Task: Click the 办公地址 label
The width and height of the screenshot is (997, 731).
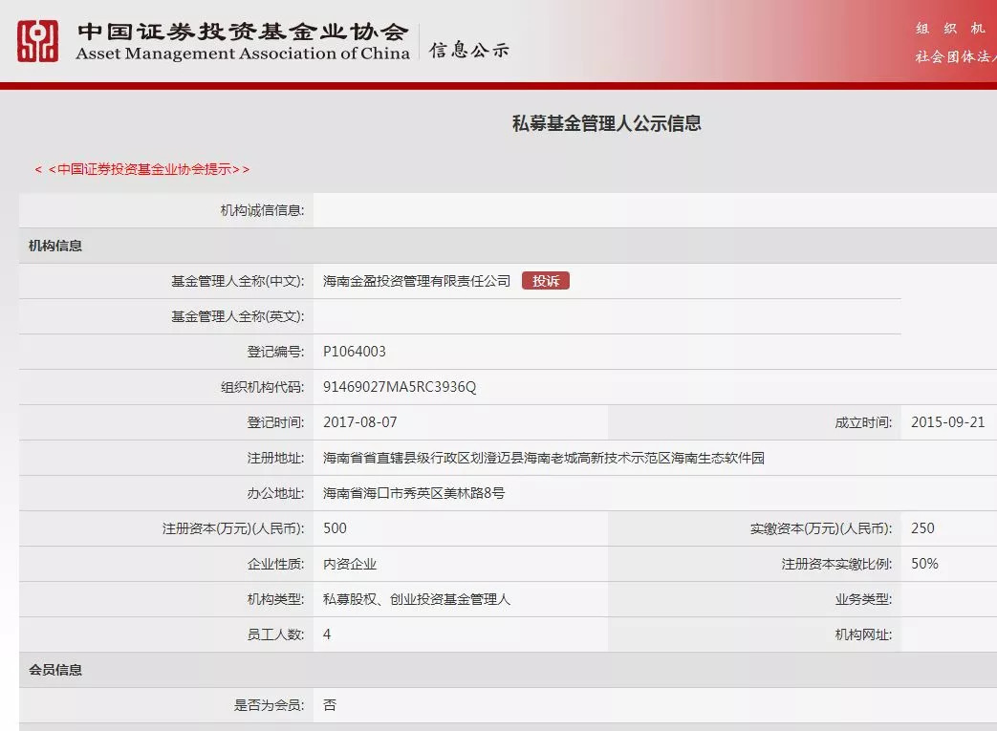Action: click(275, 493)
